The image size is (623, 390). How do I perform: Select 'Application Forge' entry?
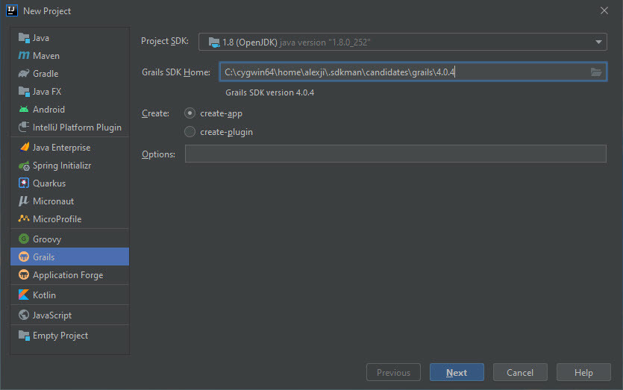(68, 275)
